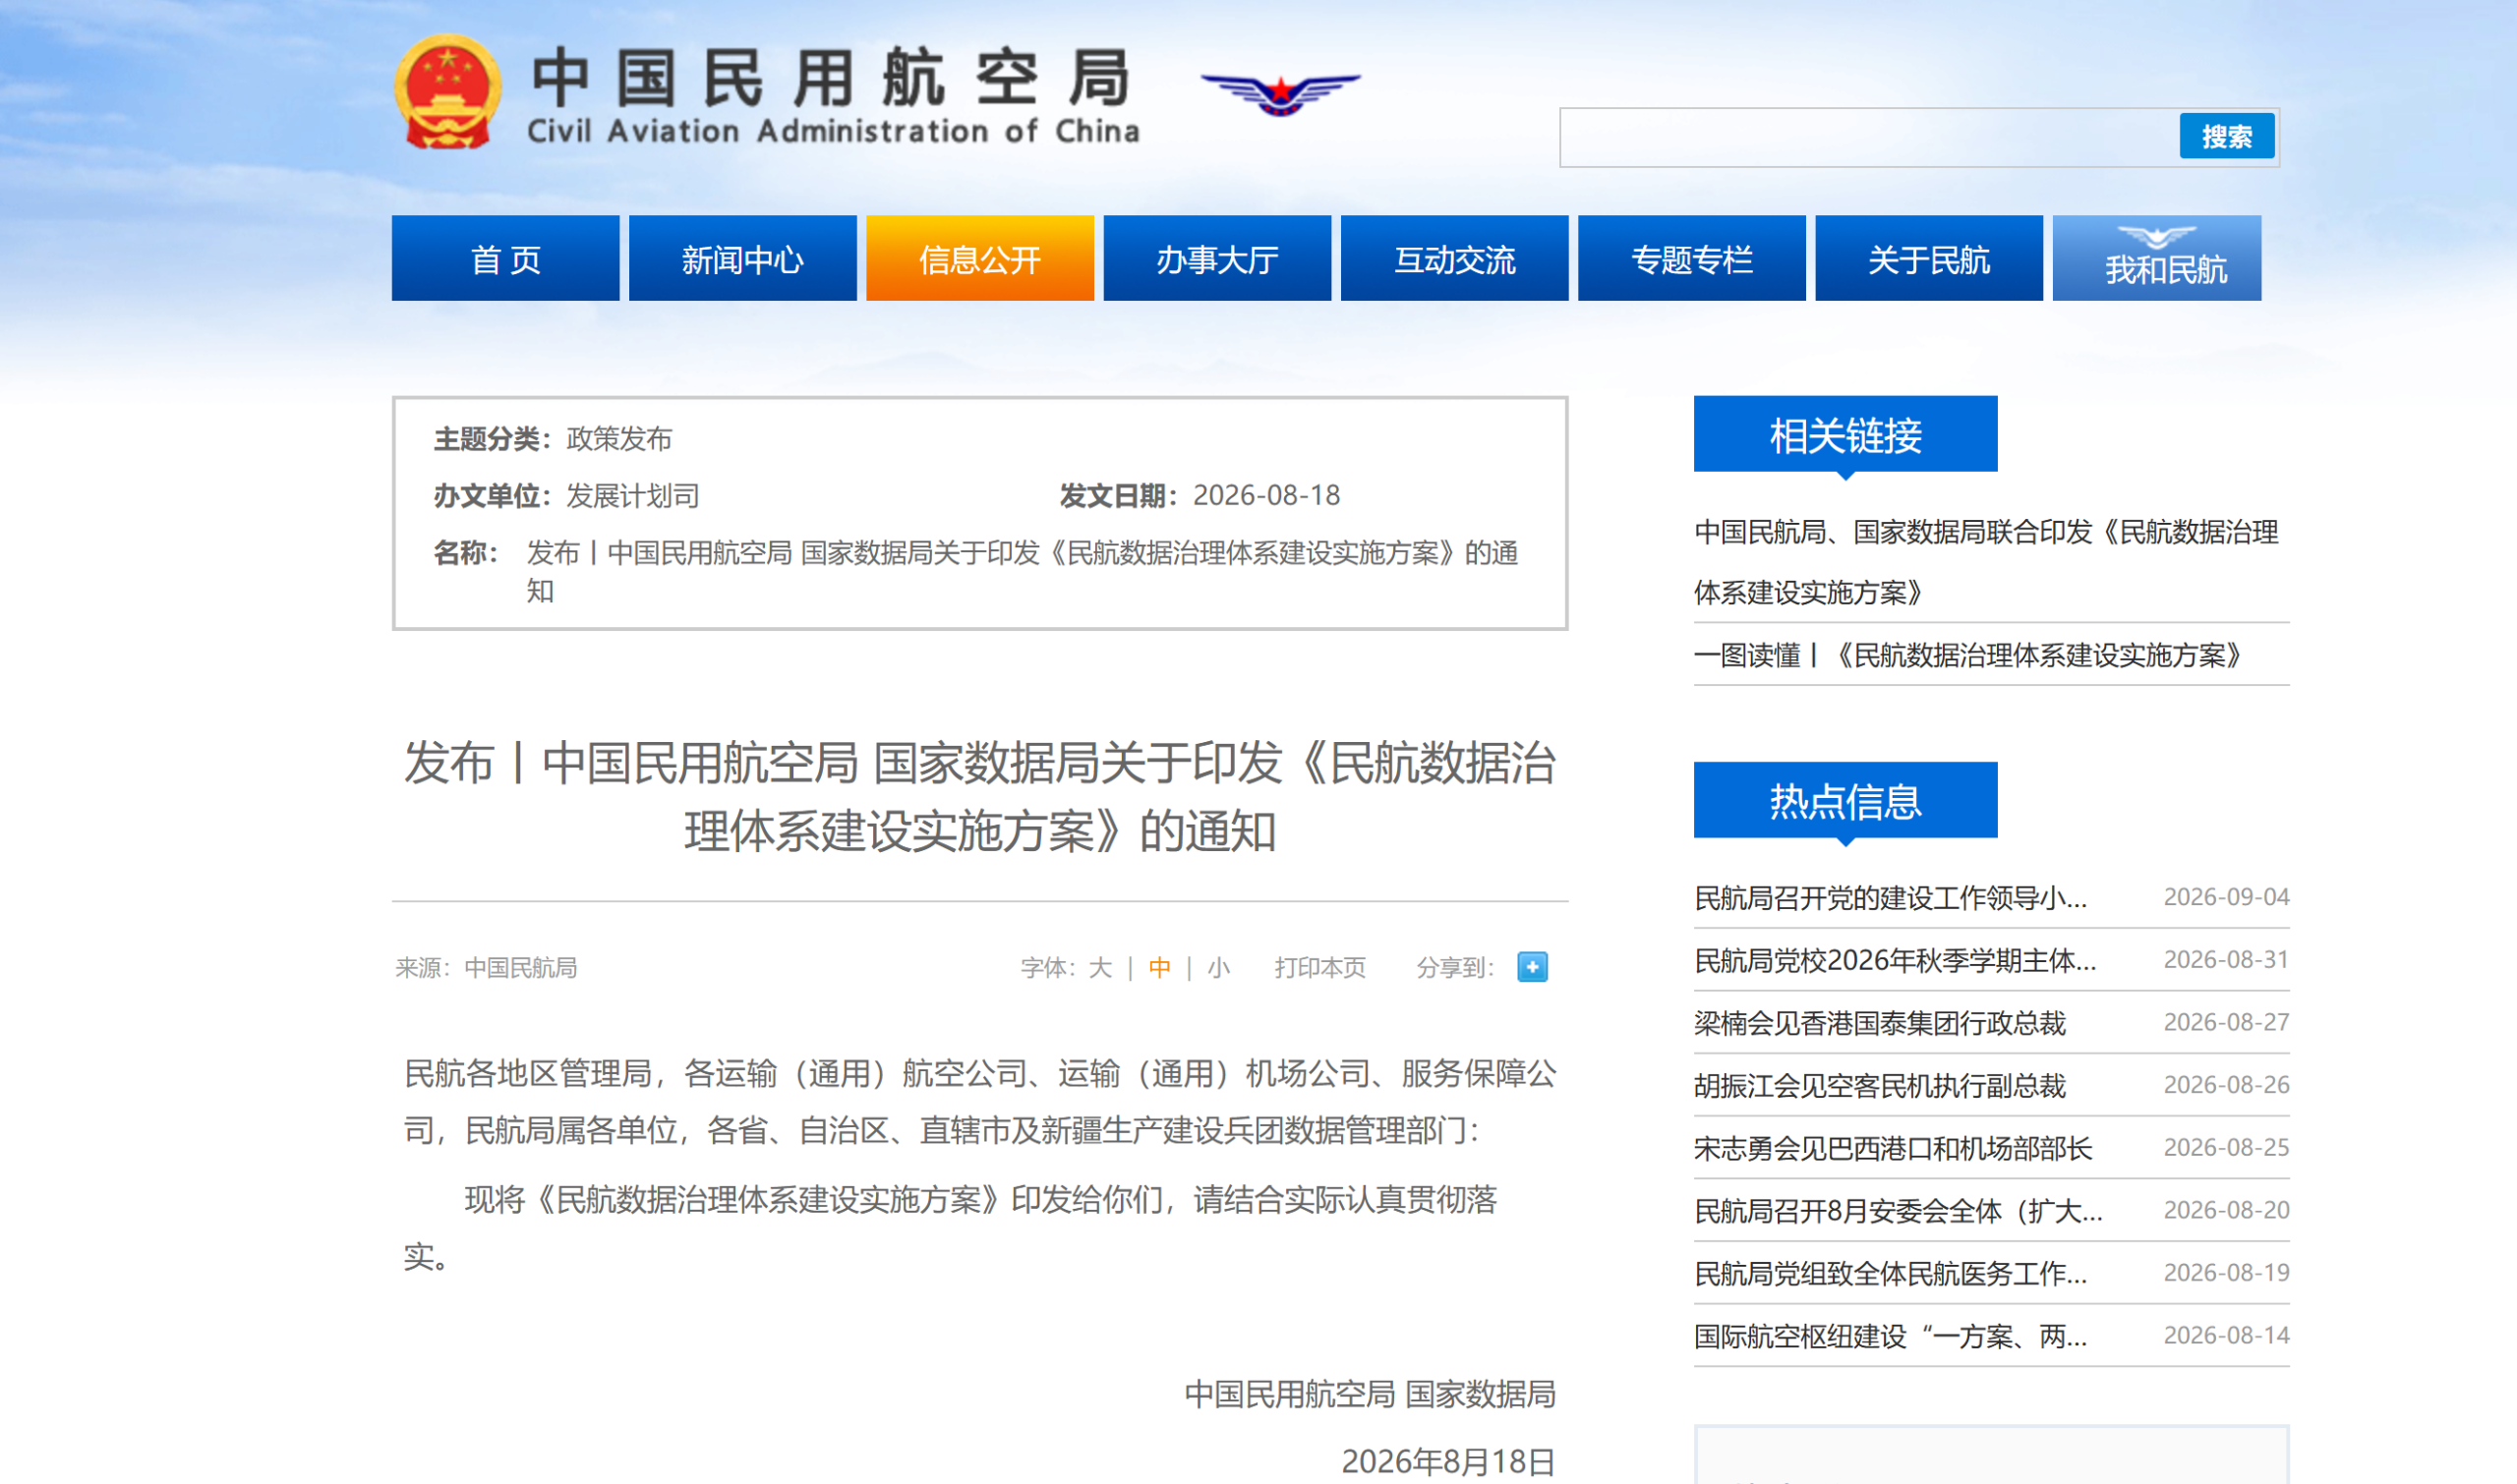The width and height of the screenshot is (2517, 1484).
Task: Open the 互动交流 menu tab
Action: [1454, 258]
